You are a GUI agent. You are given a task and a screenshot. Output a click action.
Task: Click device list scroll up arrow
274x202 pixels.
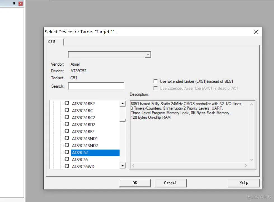coord(123,104)
